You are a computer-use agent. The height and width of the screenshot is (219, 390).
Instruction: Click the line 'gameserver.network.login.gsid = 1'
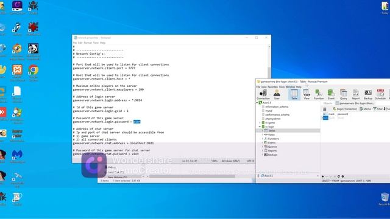coord(101,111)
